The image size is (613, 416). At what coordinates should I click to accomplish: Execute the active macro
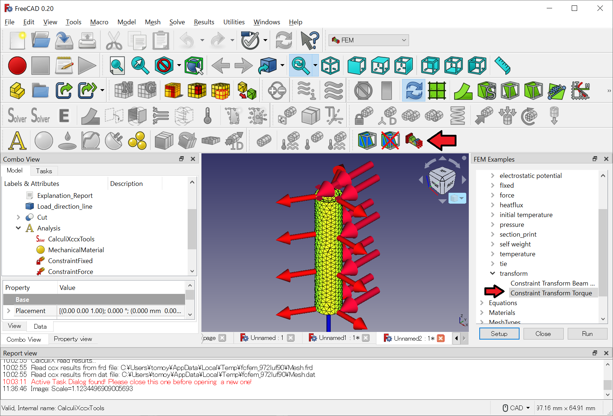click(x=87, y=66)
